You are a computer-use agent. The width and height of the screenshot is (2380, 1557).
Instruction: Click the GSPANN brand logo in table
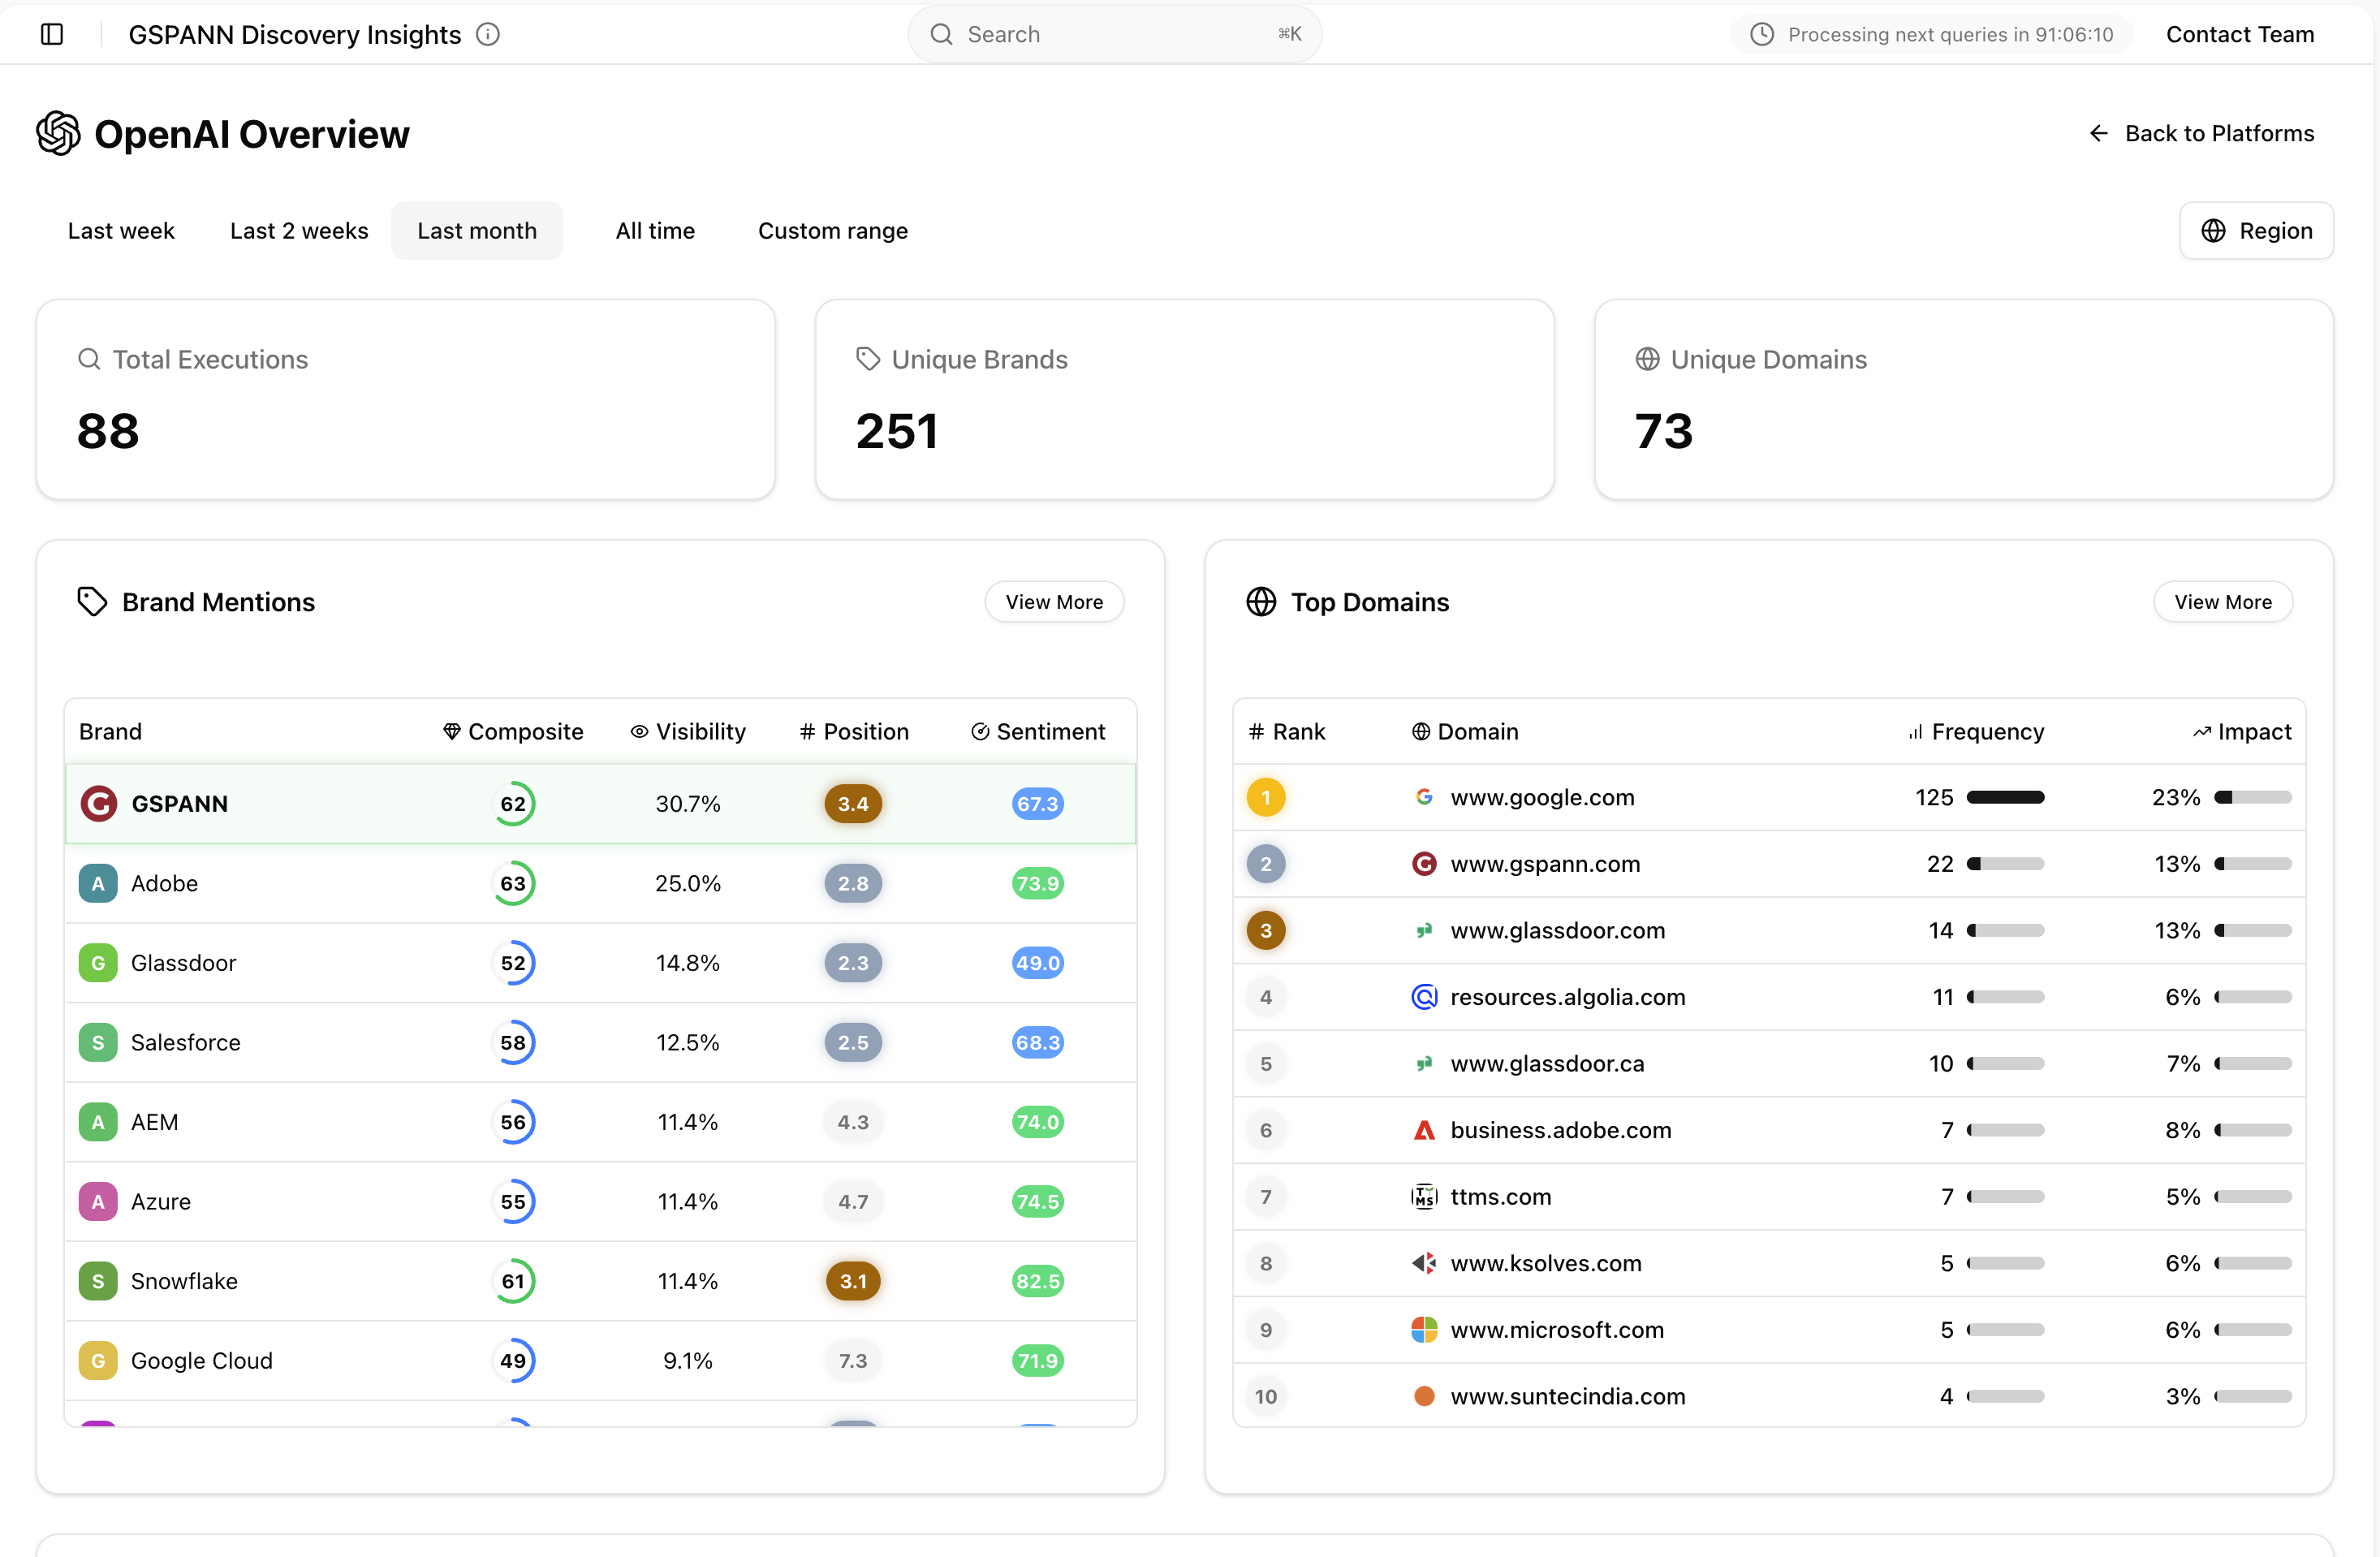[x=98, y=803]
